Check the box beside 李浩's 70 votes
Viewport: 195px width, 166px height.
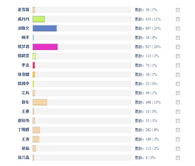point(178,65)
